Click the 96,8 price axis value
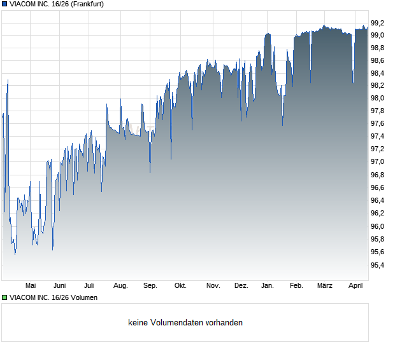The height and width of the screenshot is (347, 395). tap(378, 175)
